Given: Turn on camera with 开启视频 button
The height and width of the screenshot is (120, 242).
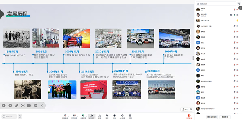Looking at the screenshot, I should pos(74,116).
